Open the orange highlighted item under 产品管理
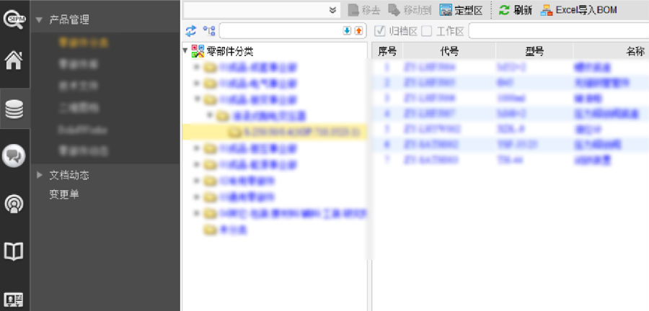 pyautogui.click(x=83, y=42)
